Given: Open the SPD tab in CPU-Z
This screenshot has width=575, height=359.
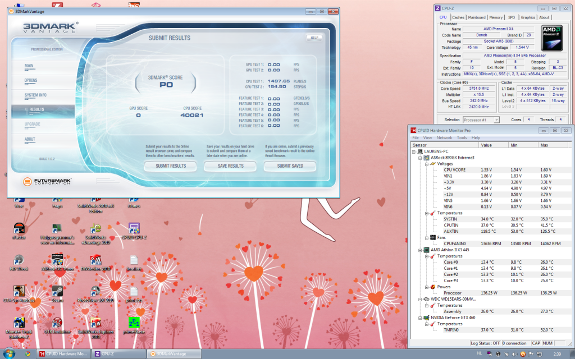Looking at the screenshot, I should tap(512, 17).
